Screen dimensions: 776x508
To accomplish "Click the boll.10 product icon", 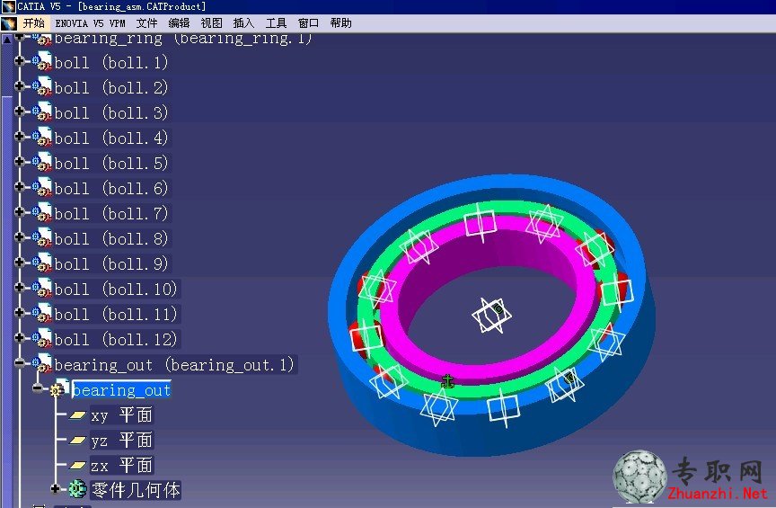I will point(42,290).
